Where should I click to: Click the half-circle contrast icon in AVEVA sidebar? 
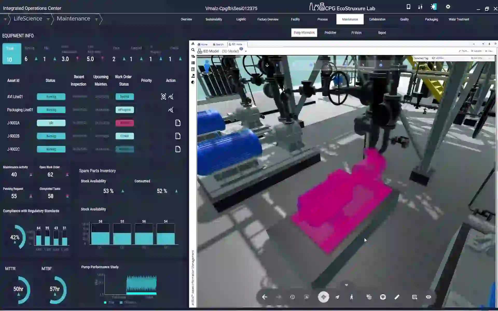click(193, 82)
